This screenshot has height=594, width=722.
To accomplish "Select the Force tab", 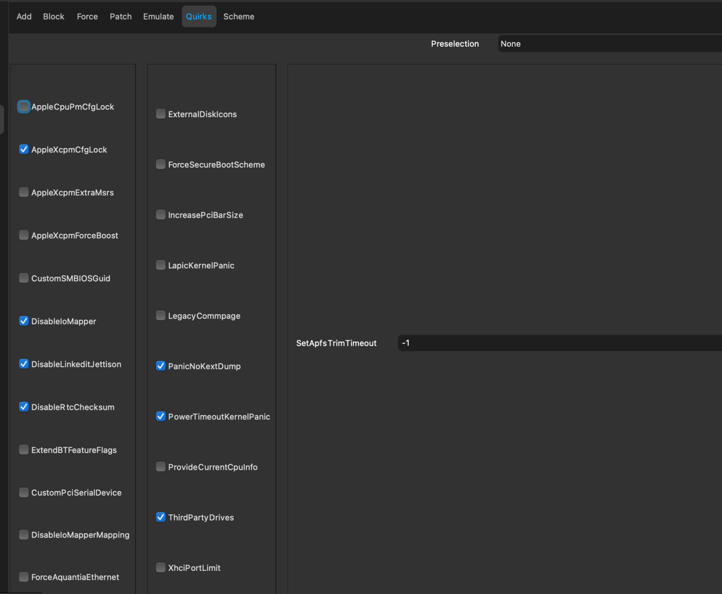I will (x=87, y=16).
